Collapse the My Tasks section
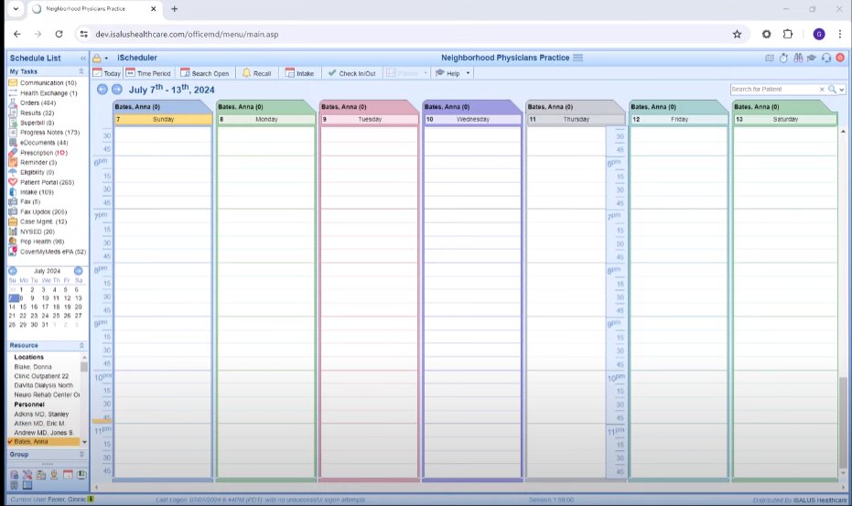 point(82,71)
